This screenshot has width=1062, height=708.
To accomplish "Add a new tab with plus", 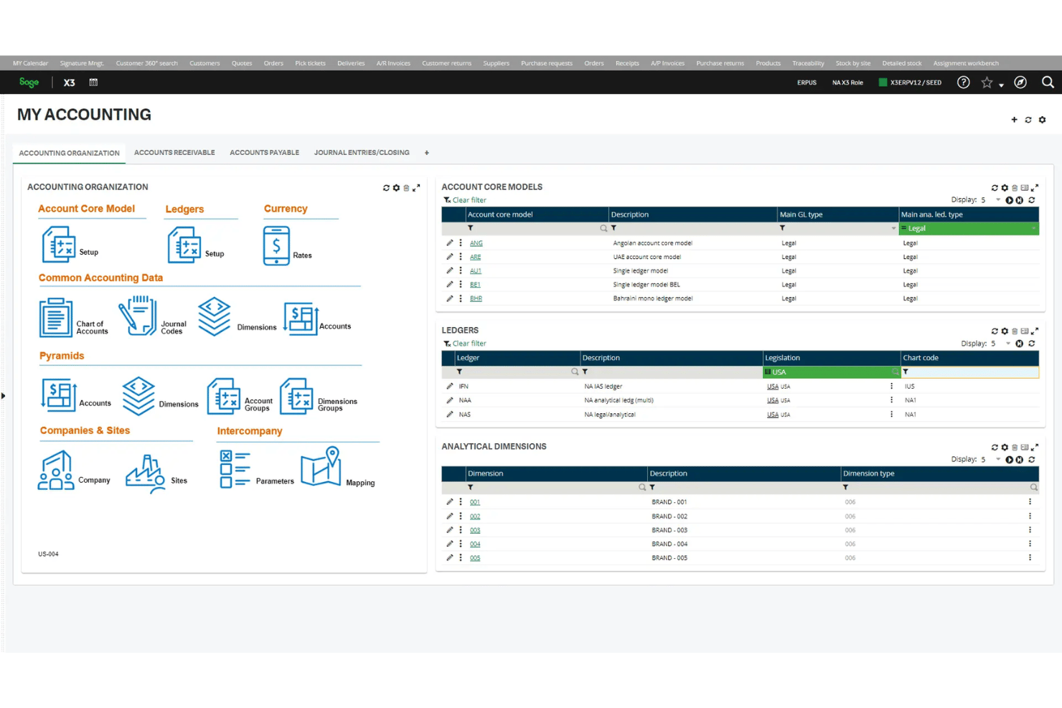I will point(427,153).
